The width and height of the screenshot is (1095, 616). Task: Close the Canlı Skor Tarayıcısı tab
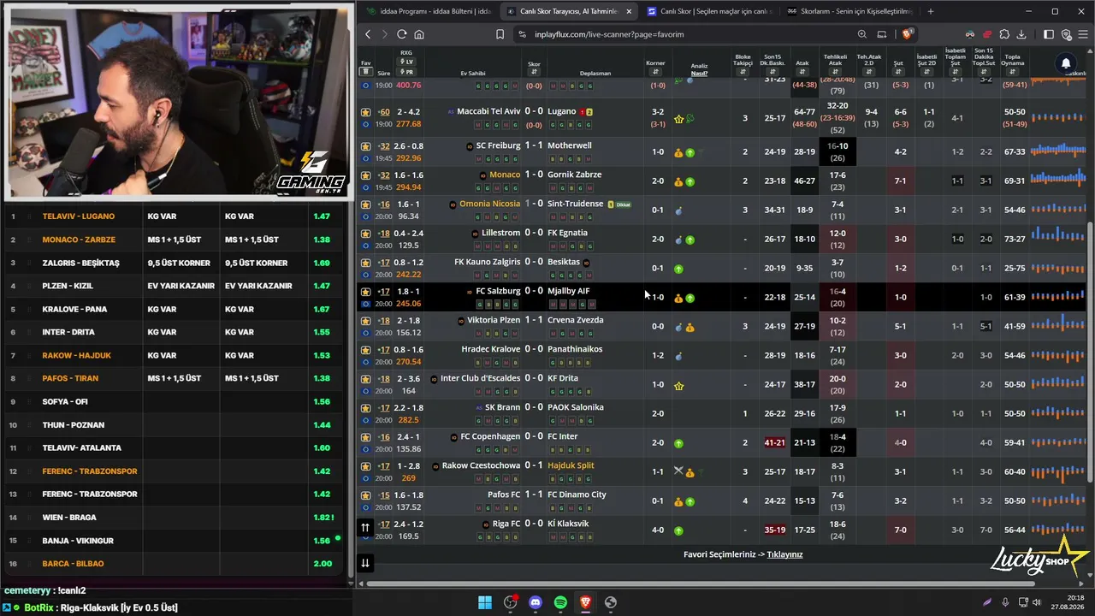point(629,11)
